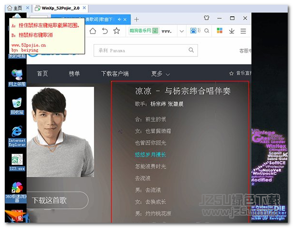
Task: Click the browser toolbar search magnifier
Action: (x=207, y=31)
